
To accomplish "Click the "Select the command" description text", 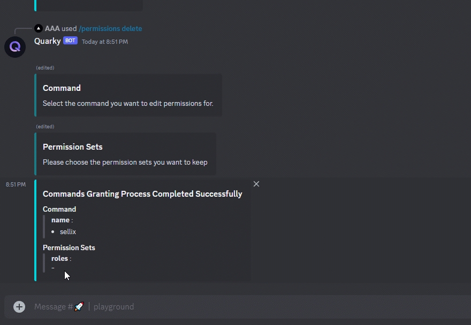I will [x=128, y=103].
